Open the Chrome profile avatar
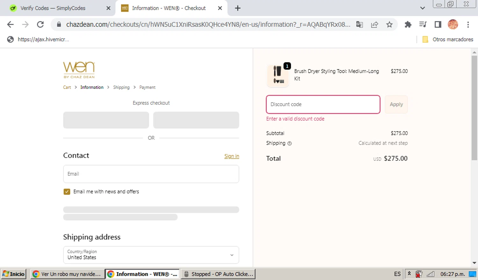 pos(453,25)
